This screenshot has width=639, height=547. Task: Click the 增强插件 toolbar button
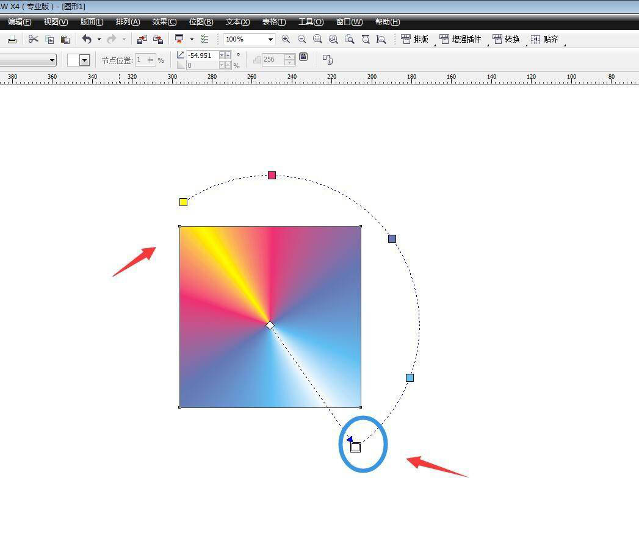[461, 39]
